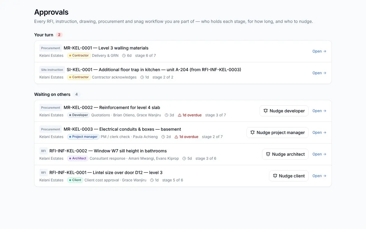Click the clock icon on RFI-INF-KEL-0002 row
366x229 pixels.
[x=184, y=158]
